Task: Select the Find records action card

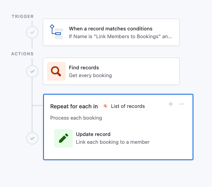Action: point(111,71)
